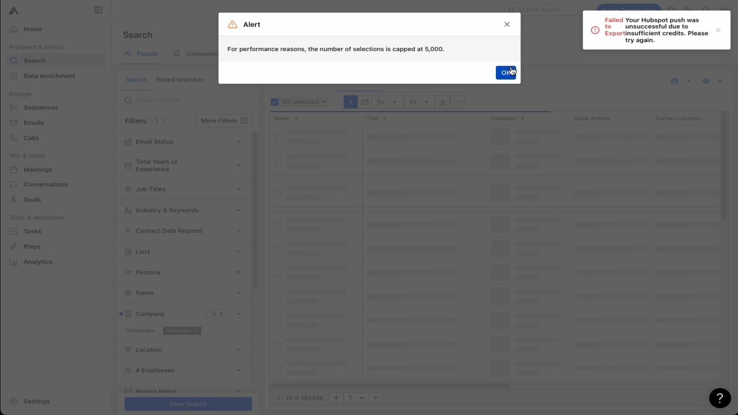Click the add plus toolbar icon
Screen dimensions: 738x415
(351, 102)
